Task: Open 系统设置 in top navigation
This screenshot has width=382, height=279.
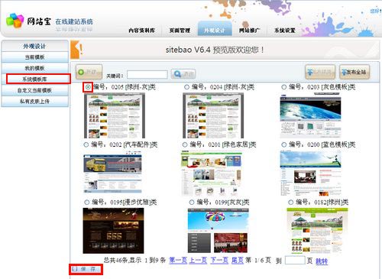Action: click(284, 31)
